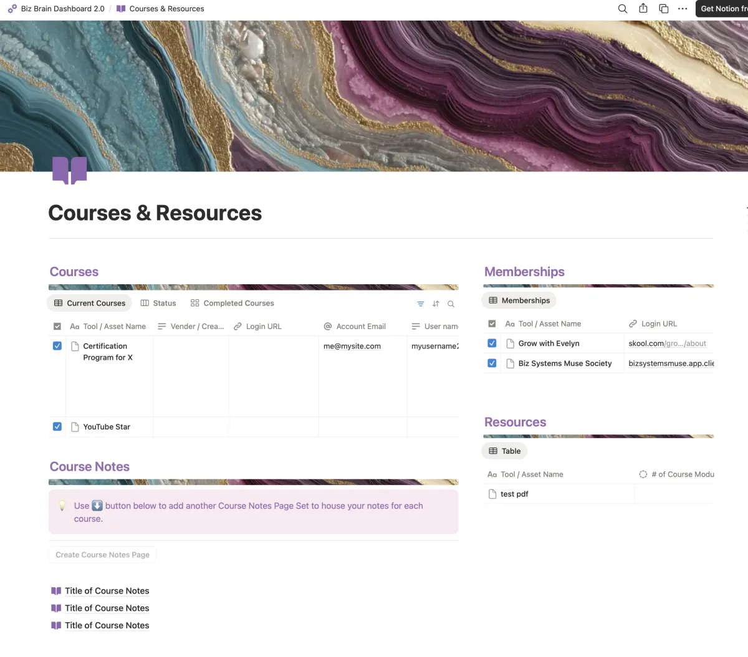Click page icon beside Biz Systems Muse Society
The height and width of the screenshot is (657, 748).
(510, 363)
